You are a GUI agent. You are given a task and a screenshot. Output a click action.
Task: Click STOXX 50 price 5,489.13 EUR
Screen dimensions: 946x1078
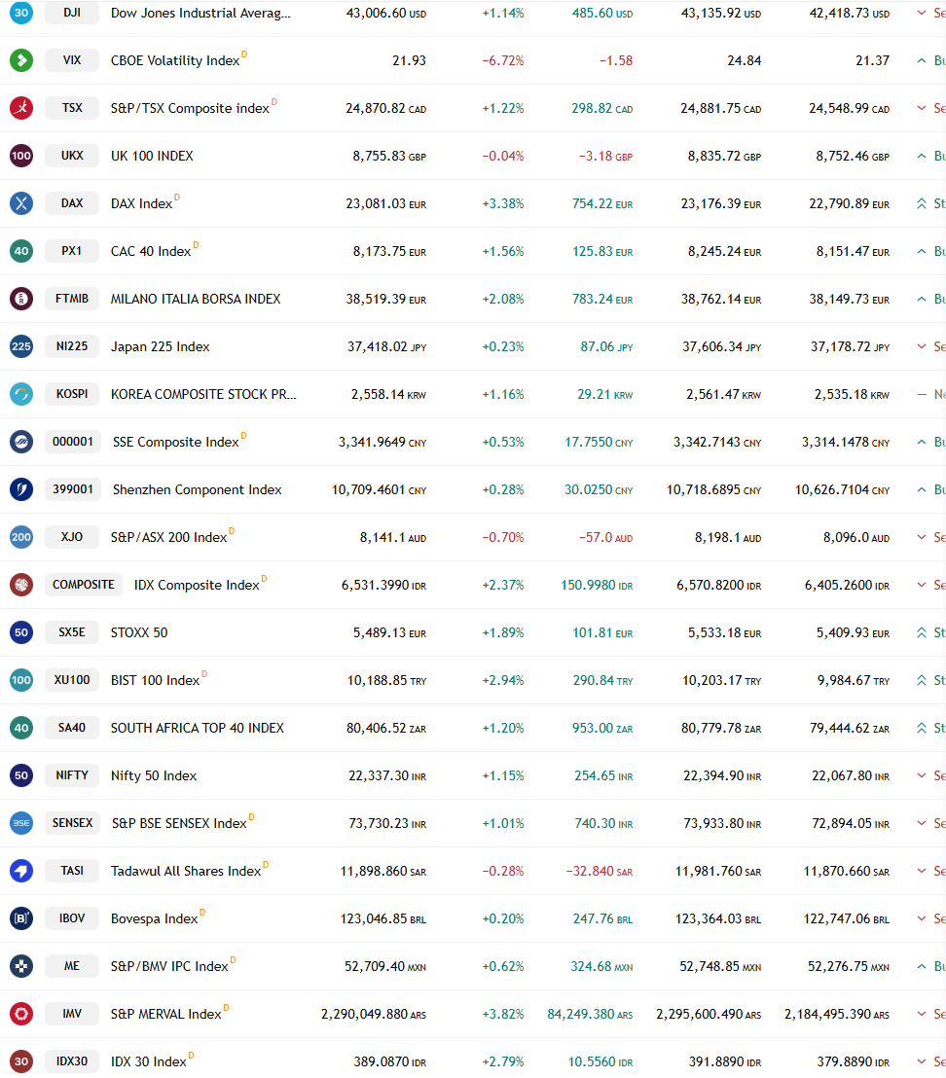coord(390,632)
